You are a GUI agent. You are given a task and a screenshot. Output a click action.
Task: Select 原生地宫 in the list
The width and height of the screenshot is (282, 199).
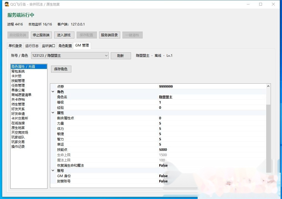tap(29, 128)
